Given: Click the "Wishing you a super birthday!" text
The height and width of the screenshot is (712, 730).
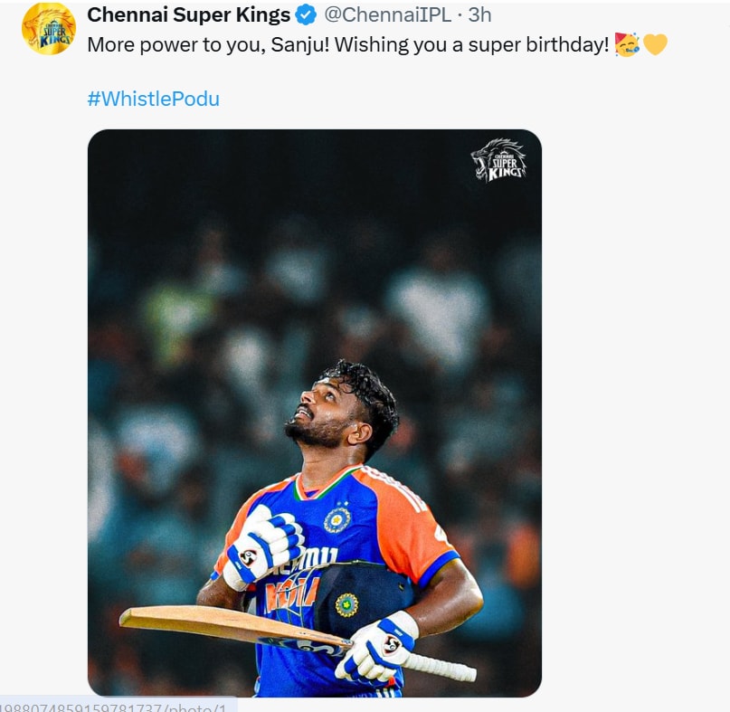Looking at the screenshot, I should coord(472,44).
